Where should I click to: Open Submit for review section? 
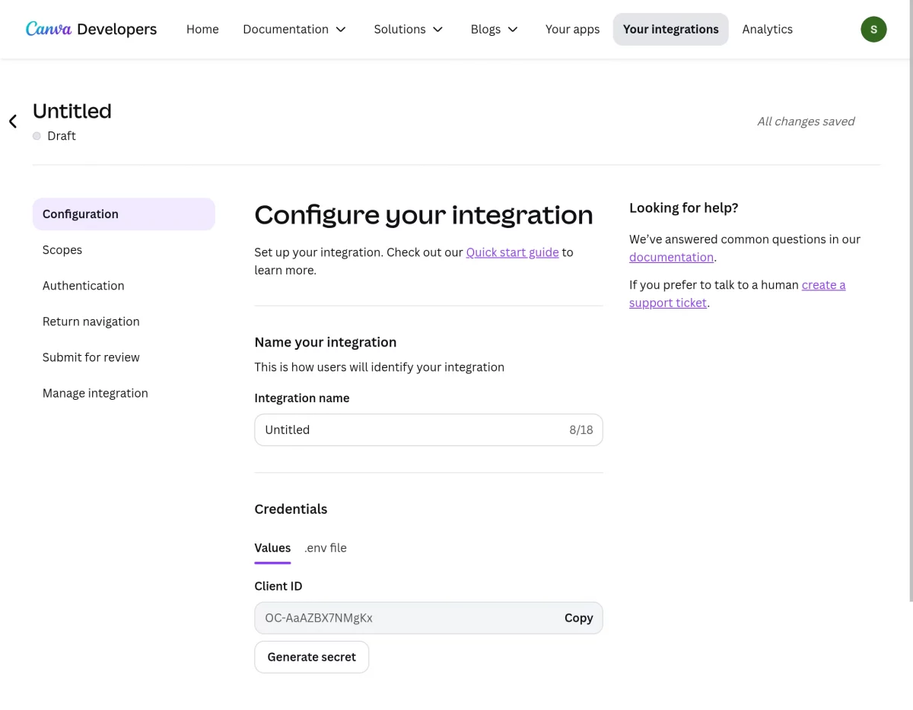click(x=124, y=357)
